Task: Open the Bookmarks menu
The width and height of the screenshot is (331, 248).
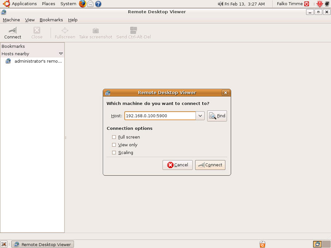Action: 51,20
